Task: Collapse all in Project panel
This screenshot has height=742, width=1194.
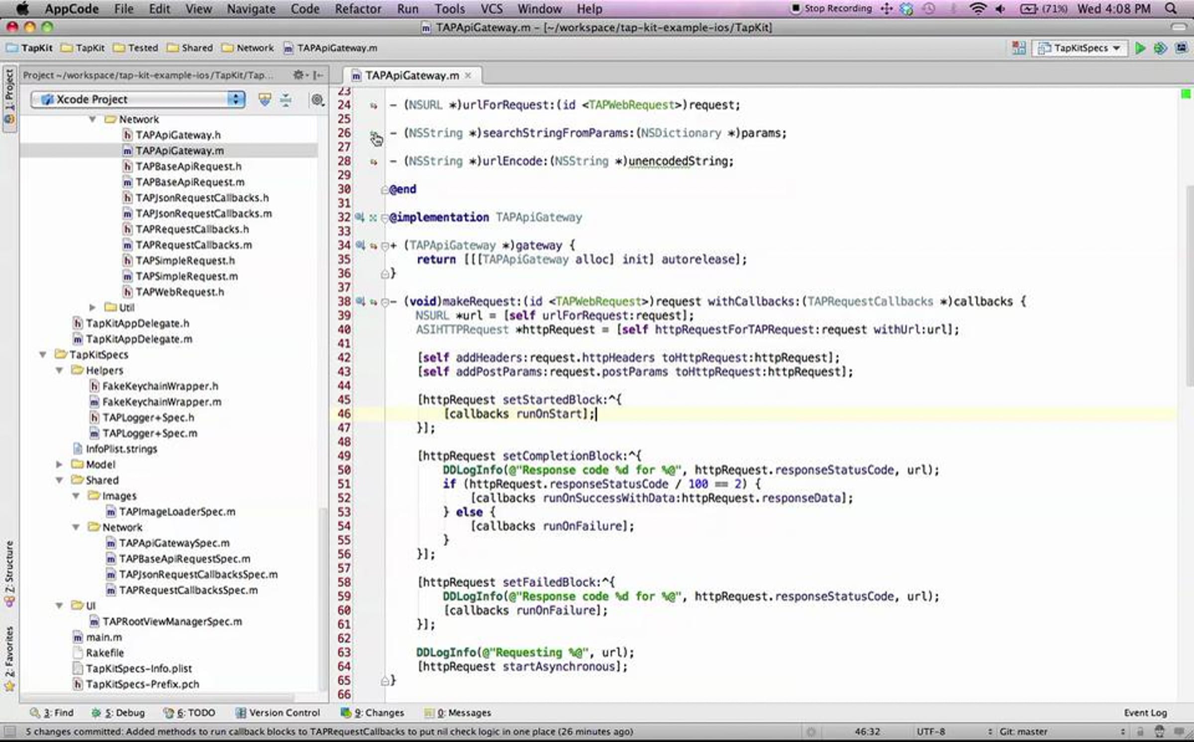Action: pos(286,100)
